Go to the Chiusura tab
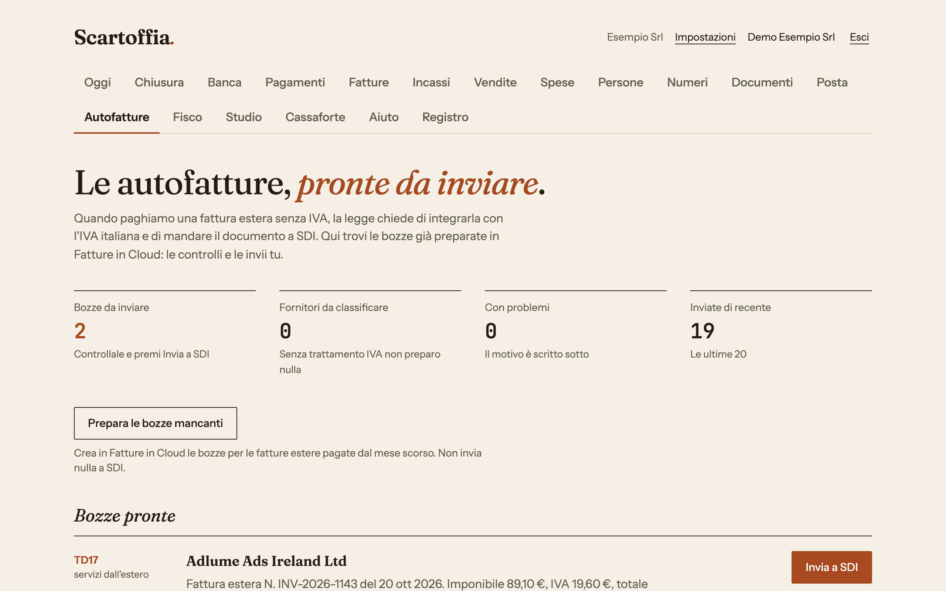Screen dimensions: 946x591 (x=159, y=82)
